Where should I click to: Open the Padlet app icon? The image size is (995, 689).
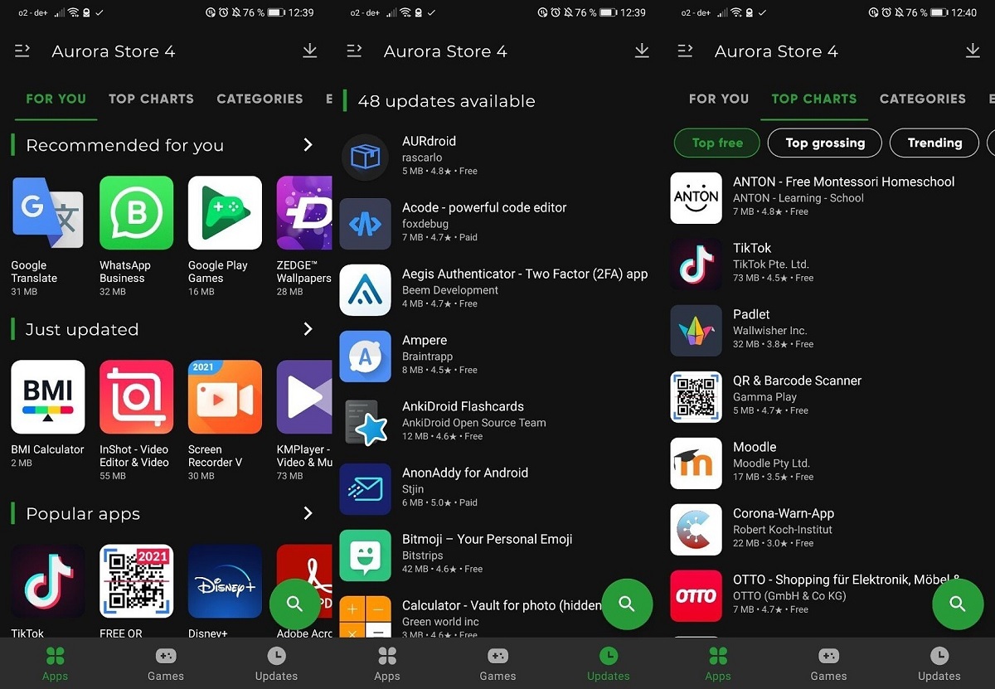pos(696,330)
